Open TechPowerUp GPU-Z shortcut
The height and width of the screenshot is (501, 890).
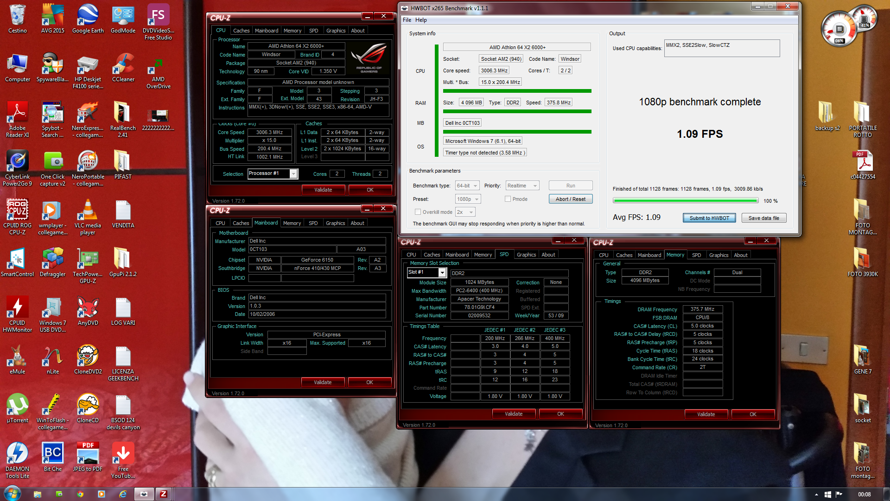[x=88, y=266]
